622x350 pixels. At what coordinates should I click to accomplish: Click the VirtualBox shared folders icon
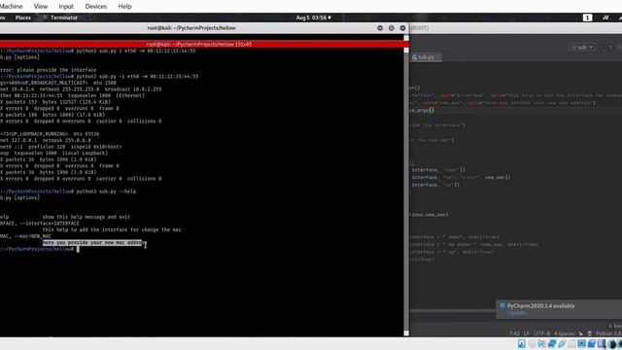(571, 343)
